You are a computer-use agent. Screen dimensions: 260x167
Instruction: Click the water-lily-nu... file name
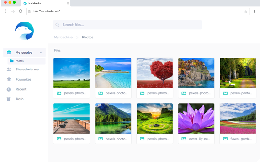coord(199,139)
